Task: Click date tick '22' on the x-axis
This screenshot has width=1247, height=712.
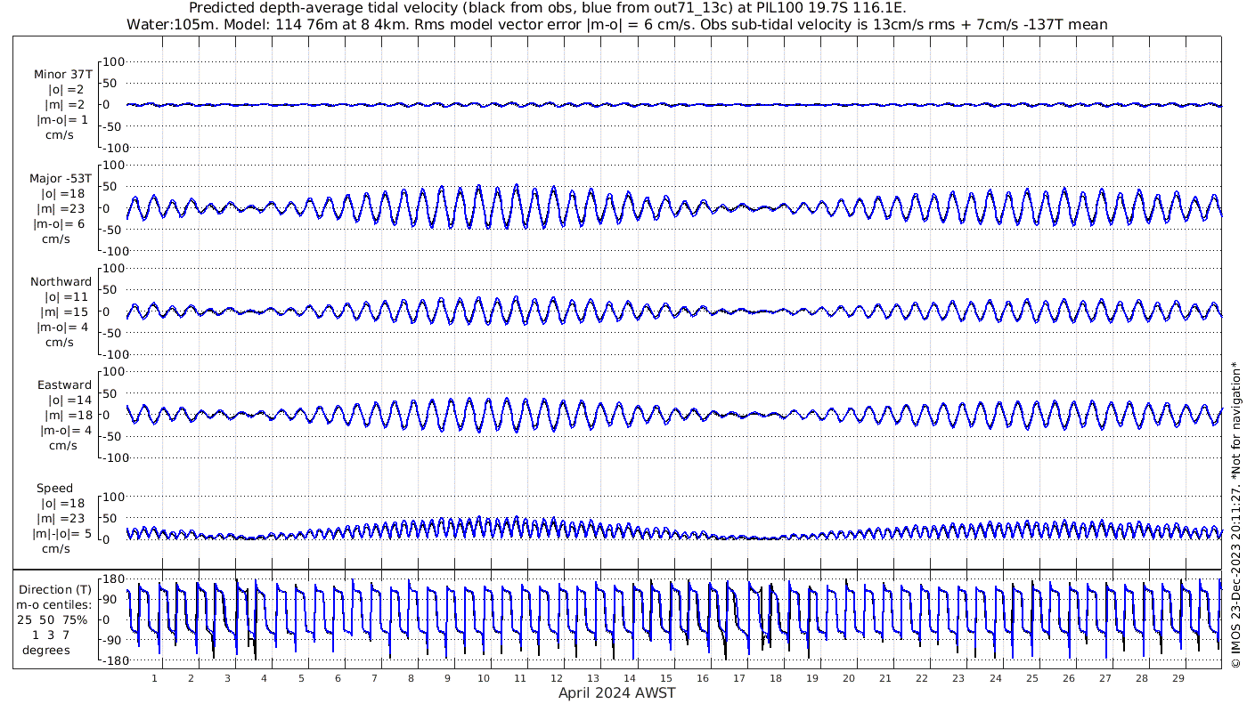Action: point(922,678)
